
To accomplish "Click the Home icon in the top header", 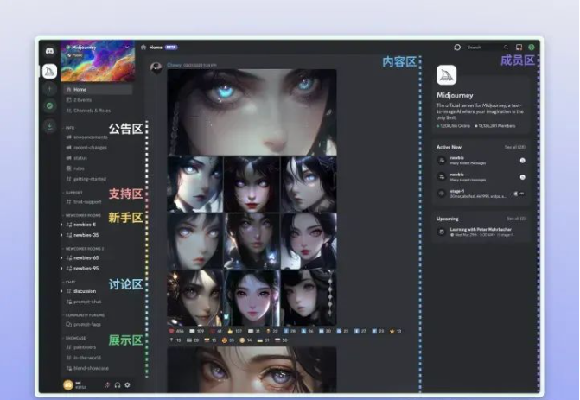I will [143, 47].
